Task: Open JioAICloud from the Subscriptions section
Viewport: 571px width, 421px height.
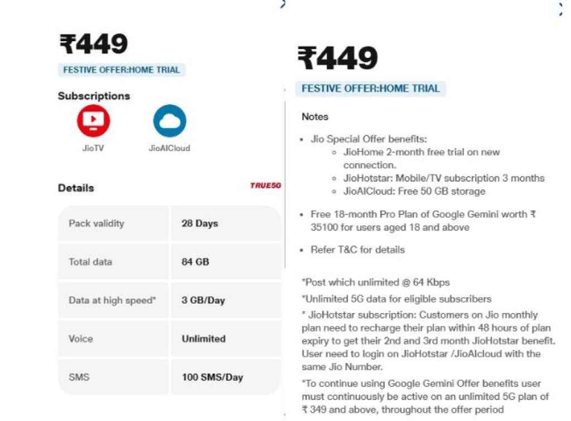Action: (170, 120)
